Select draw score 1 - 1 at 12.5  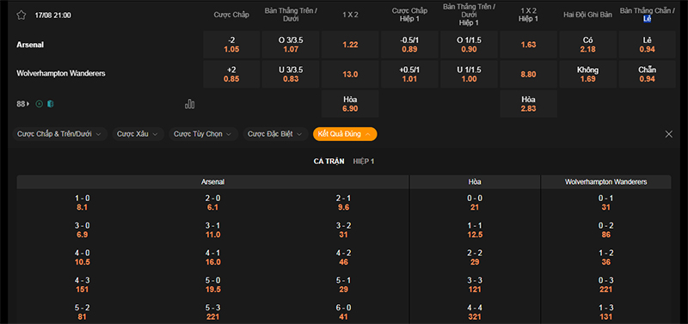pos(475,230)
